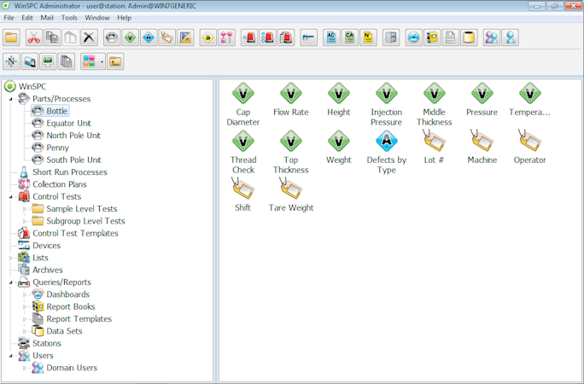Click the red siren template toolbar icon

(x=286, y=38)
